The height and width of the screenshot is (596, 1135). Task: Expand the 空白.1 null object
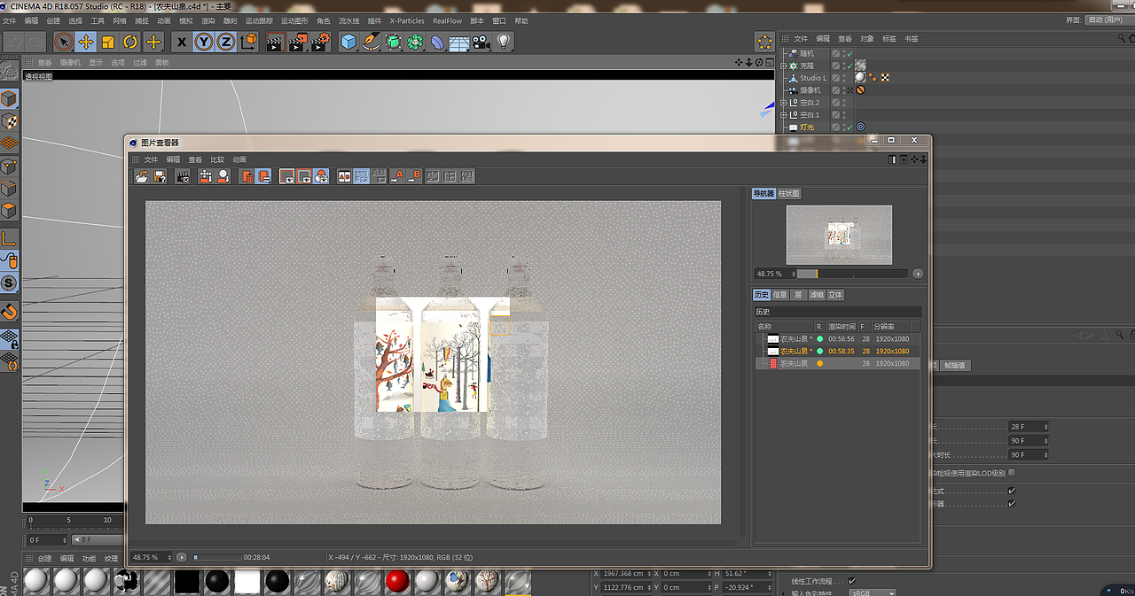(x=784, y=115)
